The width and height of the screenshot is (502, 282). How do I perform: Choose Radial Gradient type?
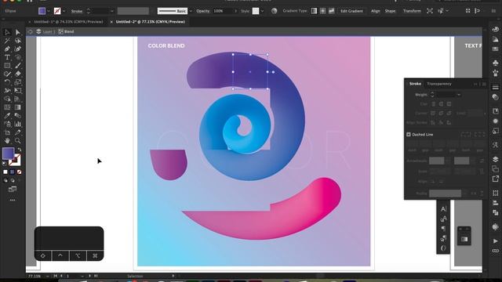click(322, 11)
